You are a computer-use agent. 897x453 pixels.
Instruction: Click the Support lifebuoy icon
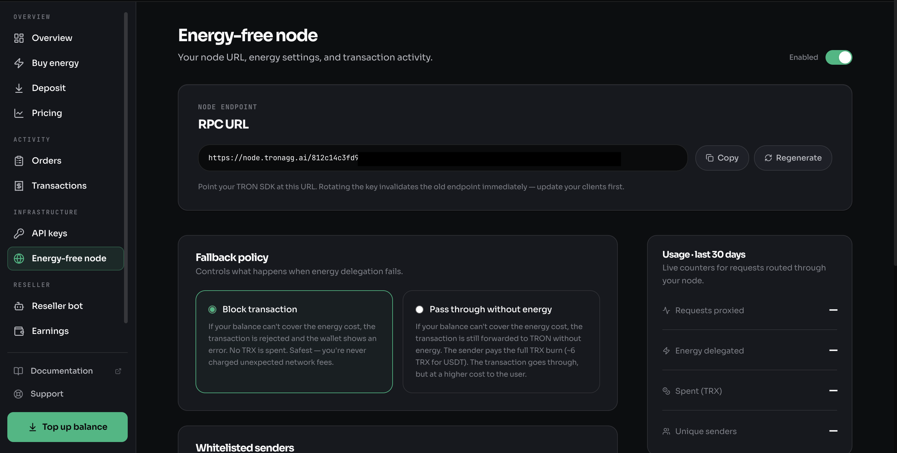pyautogui.click(x=18, y=394)
